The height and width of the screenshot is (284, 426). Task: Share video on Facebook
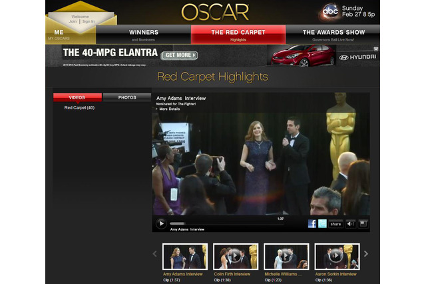point(312,224)
